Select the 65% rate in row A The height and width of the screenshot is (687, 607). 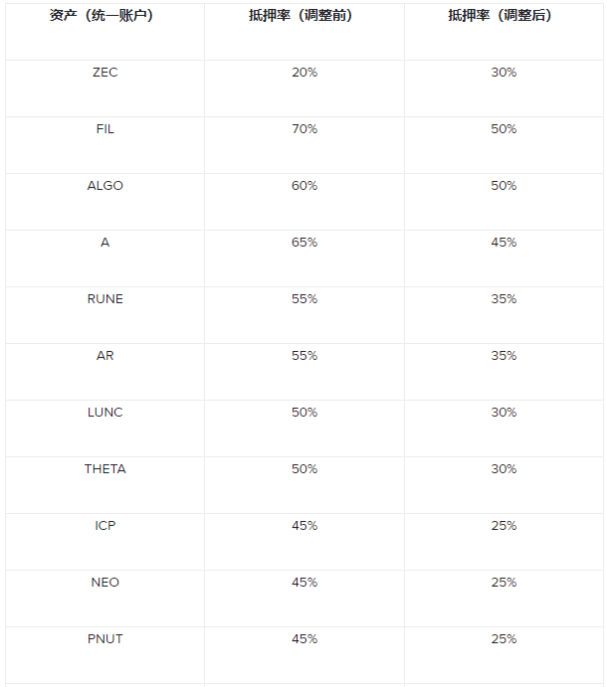coord(303,243)
